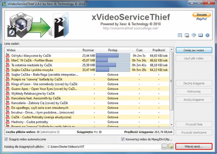Click the browse folder '...' button

[164, 147]
